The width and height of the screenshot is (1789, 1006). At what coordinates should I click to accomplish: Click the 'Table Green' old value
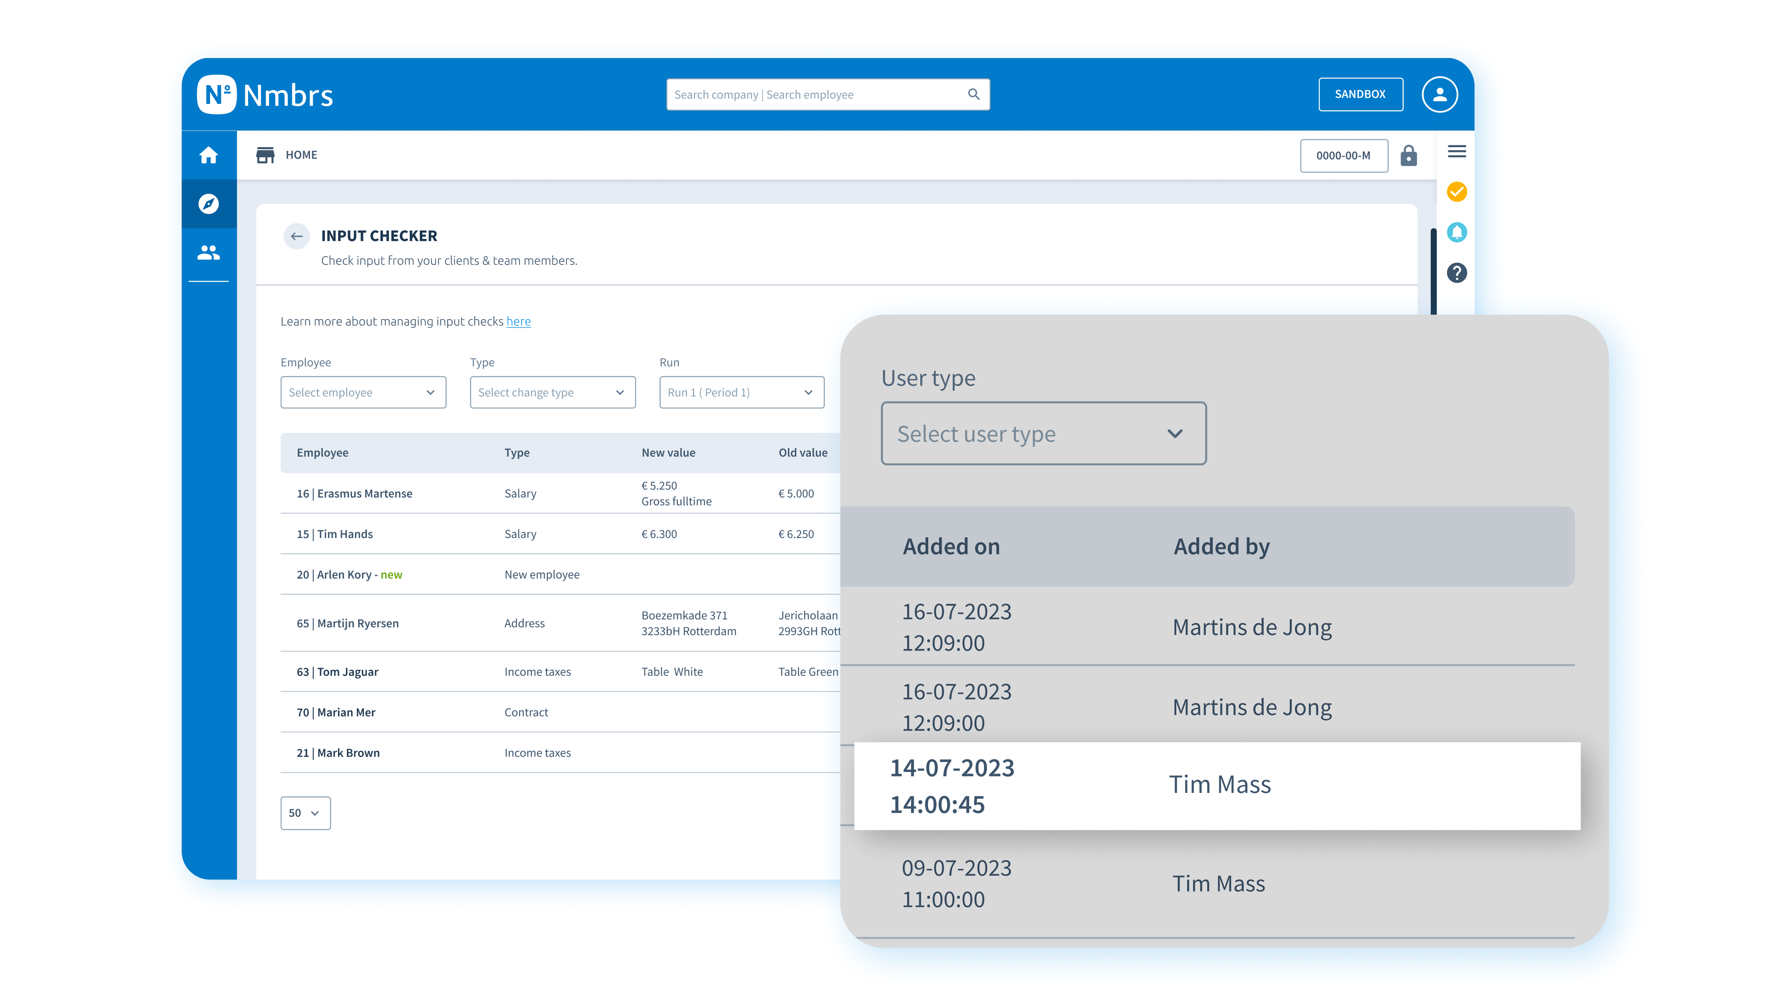[x=808, y=672]
